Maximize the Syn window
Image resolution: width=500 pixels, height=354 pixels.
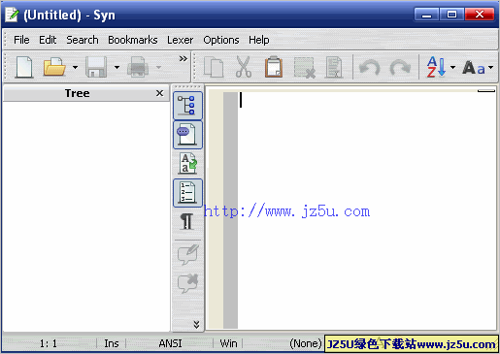(451, 15)
